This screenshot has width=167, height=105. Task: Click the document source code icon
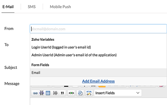80,93
